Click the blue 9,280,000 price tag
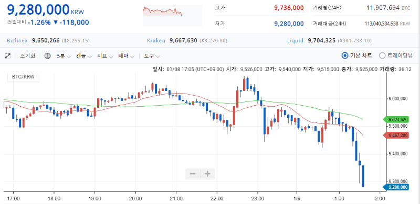 click(x=396, y=187)
